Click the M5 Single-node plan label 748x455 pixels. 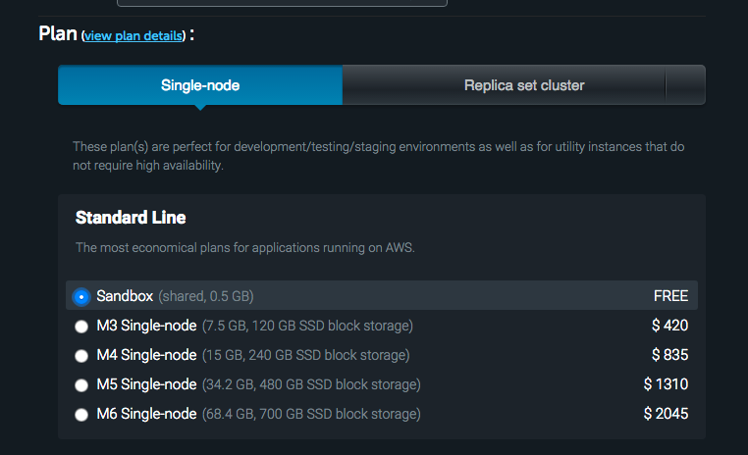(x=146, y=384)
